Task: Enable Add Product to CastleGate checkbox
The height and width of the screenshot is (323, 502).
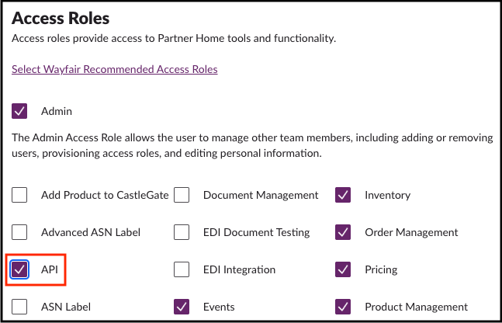Action: click(x=20, y=195)
